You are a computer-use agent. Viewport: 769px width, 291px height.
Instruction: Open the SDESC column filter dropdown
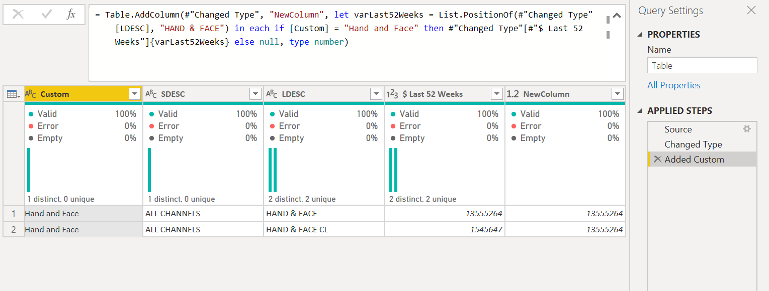pos(255,94)
